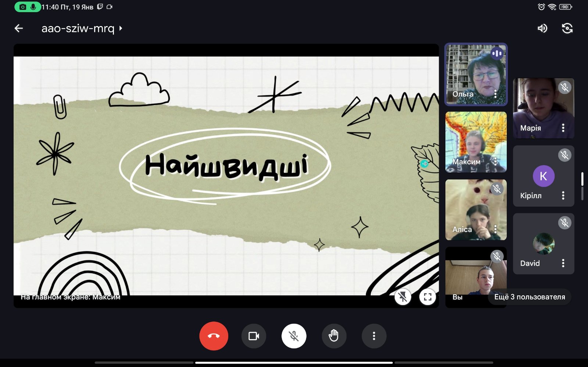
Task: Unmute your microphone in the call bar
Action: click(x=294, y=336)
